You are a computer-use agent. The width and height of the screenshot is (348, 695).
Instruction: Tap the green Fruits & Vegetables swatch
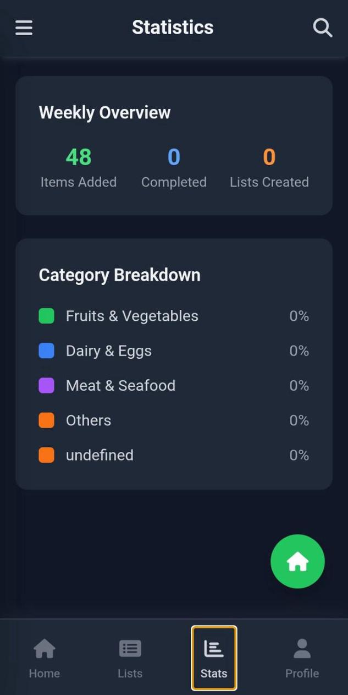(47, 315)
